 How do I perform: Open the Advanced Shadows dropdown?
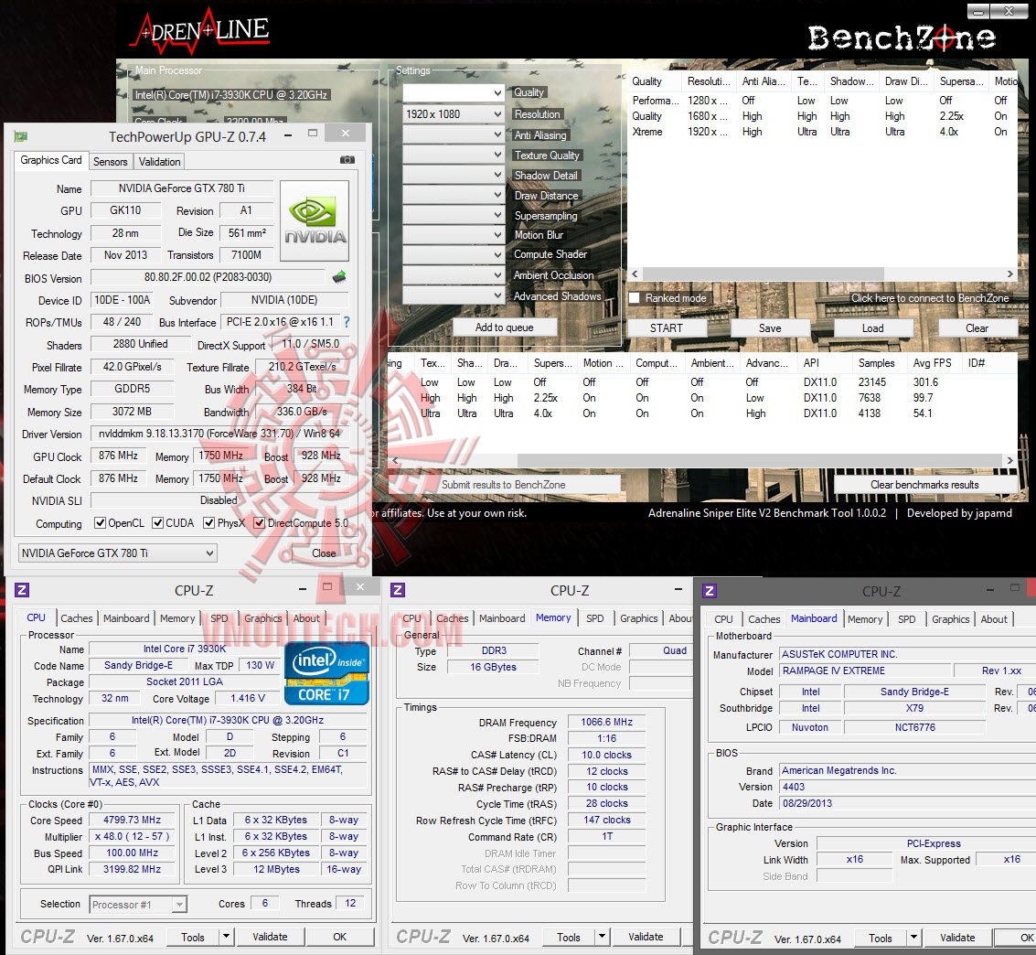[x=454, y=295]
